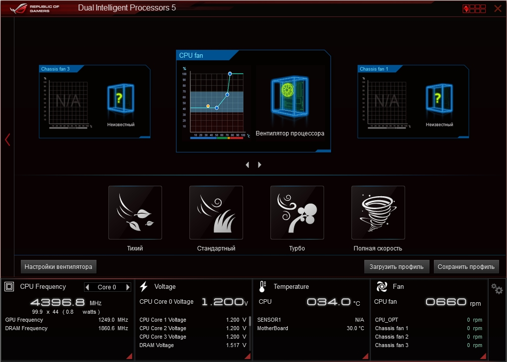This screenshot has height=362, width=507.
Task: Click the Core 0 selector label
Action: (x=107, y=287)
